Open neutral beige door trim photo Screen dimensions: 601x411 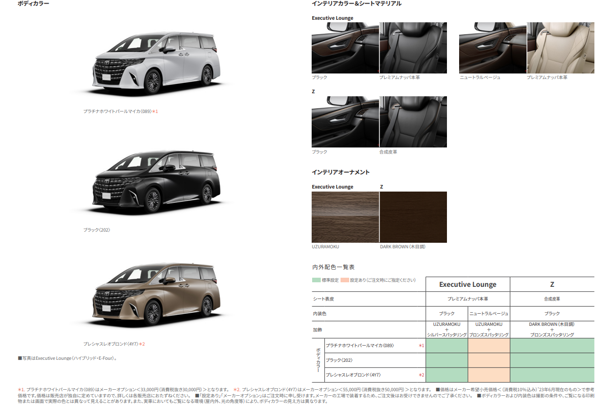(493, 48)
